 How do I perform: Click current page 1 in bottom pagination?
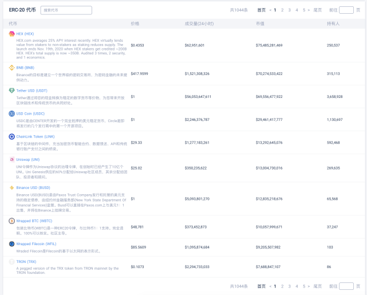[275, 286]
